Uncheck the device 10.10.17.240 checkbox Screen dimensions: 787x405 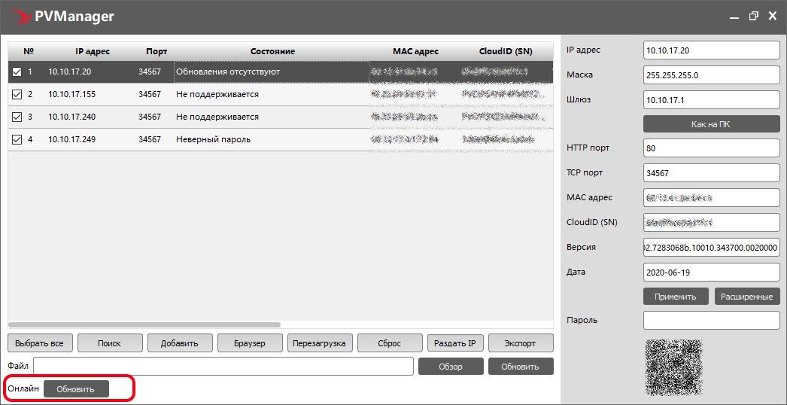[17, 117]
